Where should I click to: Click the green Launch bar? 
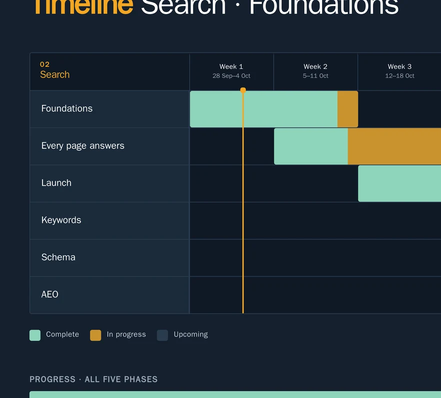coord(399,183)
